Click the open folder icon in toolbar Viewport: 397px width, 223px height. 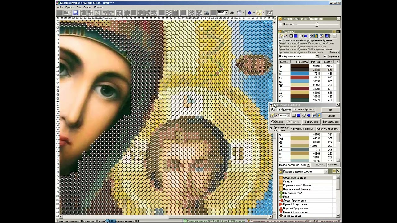pos(66,13)
